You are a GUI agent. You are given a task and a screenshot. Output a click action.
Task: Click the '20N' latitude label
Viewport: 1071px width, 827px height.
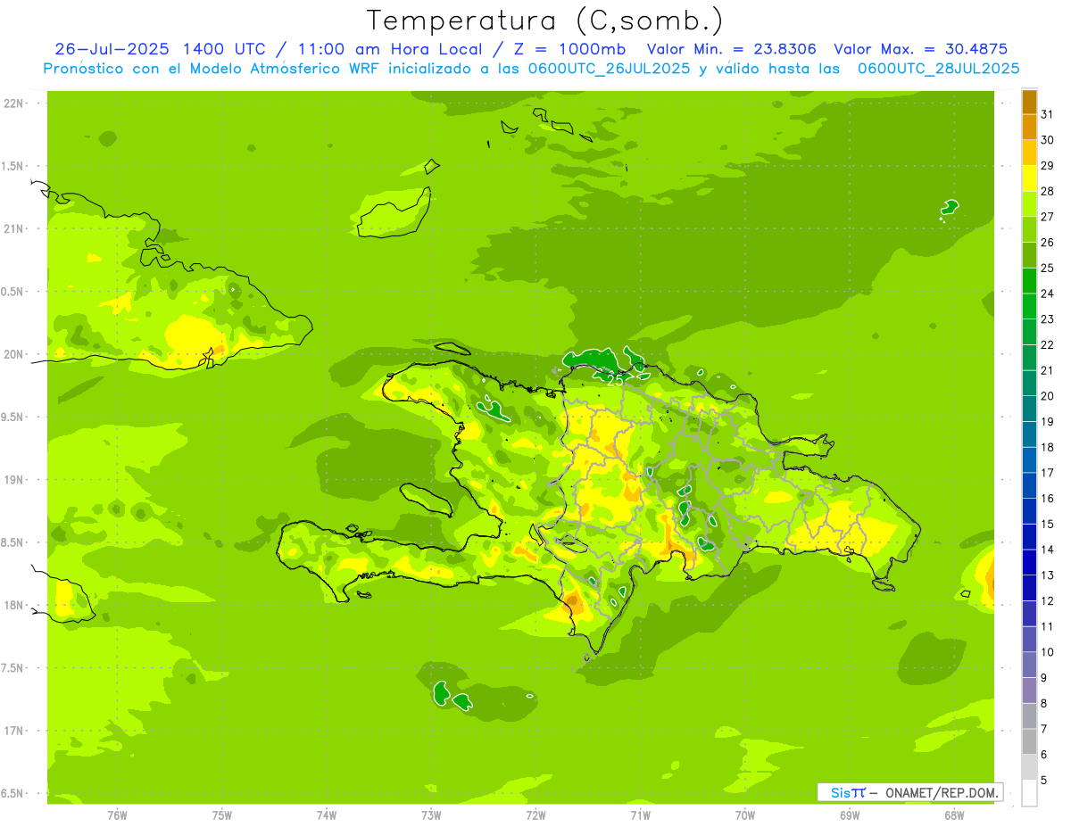(x=13, y=354)
